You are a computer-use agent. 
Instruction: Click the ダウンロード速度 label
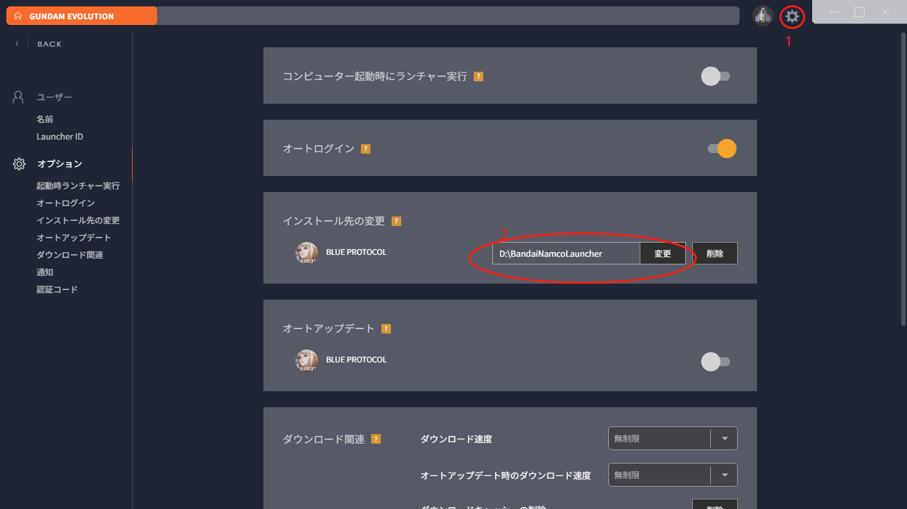tap(456, 439)
